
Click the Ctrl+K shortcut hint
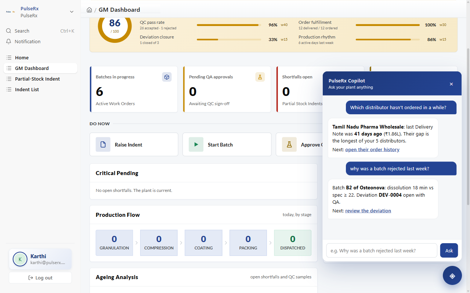(67, 31)
